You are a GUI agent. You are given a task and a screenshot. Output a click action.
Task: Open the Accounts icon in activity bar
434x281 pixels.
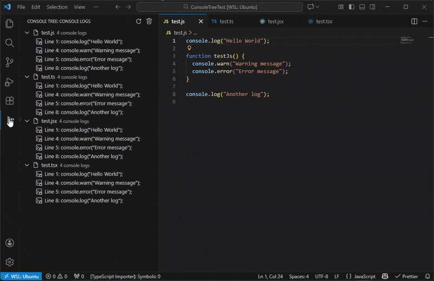coord(9,243)
